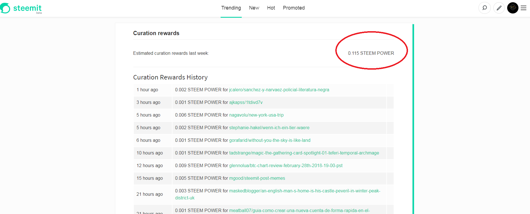Open gorafarid without-you-the-sky link

pyautogui.click(x=270, y=140)
